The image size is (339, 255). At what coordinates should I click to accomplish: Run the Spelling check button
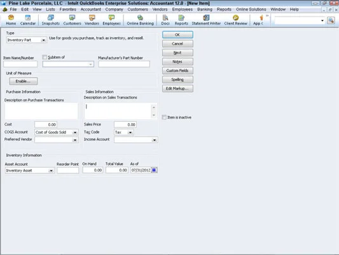tap(177, 80)
